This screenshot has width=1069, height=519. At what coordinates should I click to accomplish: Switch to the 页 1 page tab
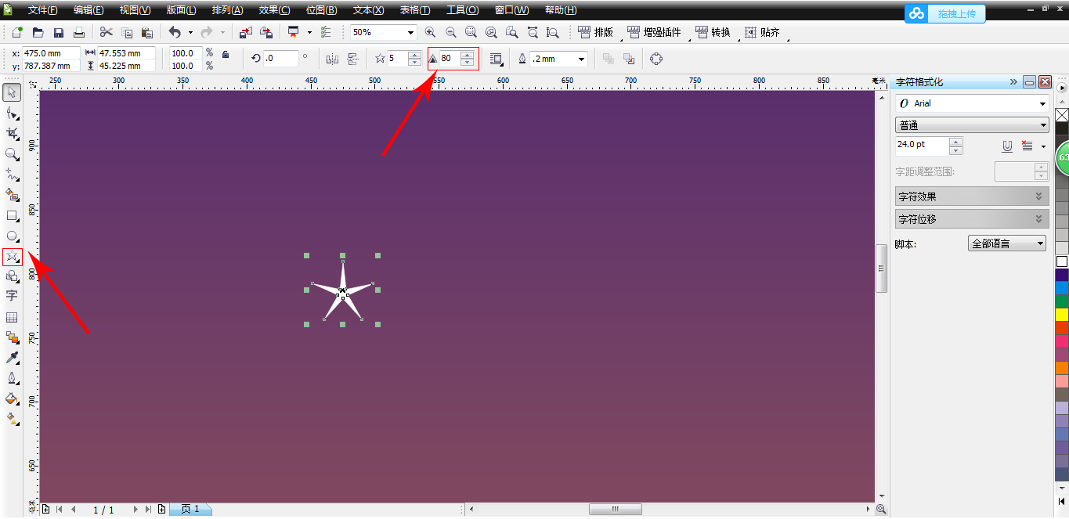190,509
